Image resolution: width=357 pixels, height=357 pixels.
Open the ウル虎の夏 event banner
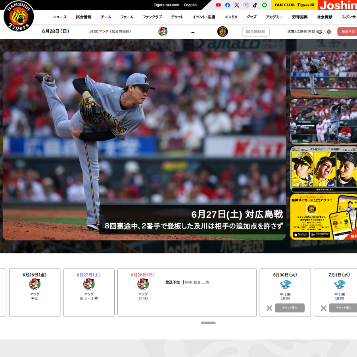click(324, 169)
